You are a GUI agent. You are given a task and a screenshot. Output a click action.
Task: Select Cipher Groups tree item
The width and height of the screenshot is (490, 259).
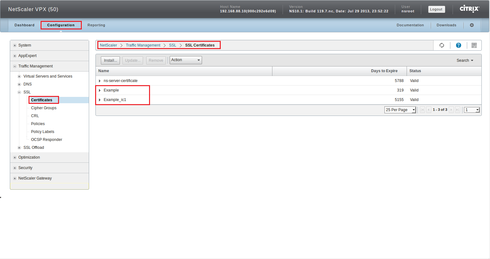pyautogui.click(x=44, y=108)
